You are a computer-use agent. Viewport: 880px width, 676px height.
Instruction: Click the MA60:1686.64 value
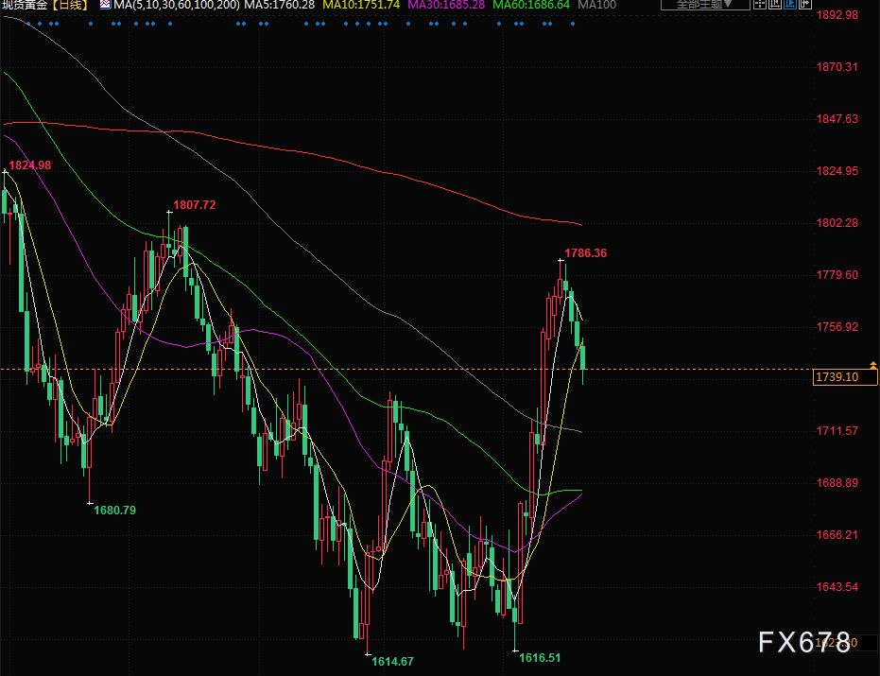point(531,5)
